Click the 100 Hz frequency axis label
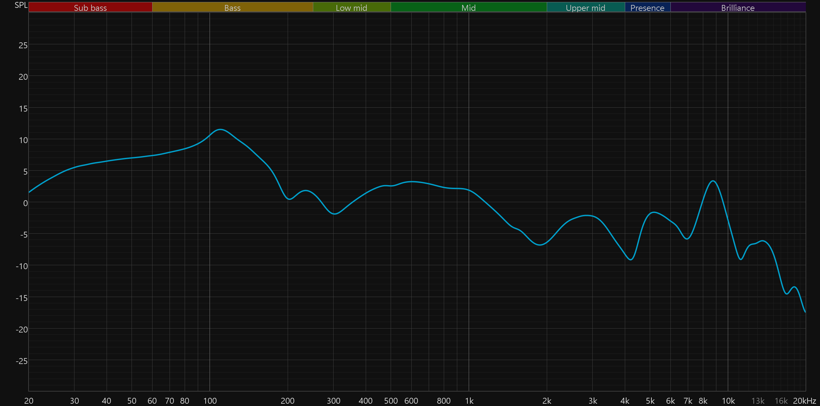The image size is (820, 406). point(210,401)
